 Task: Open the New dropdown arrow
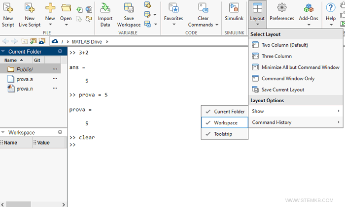tap(50, 25)
